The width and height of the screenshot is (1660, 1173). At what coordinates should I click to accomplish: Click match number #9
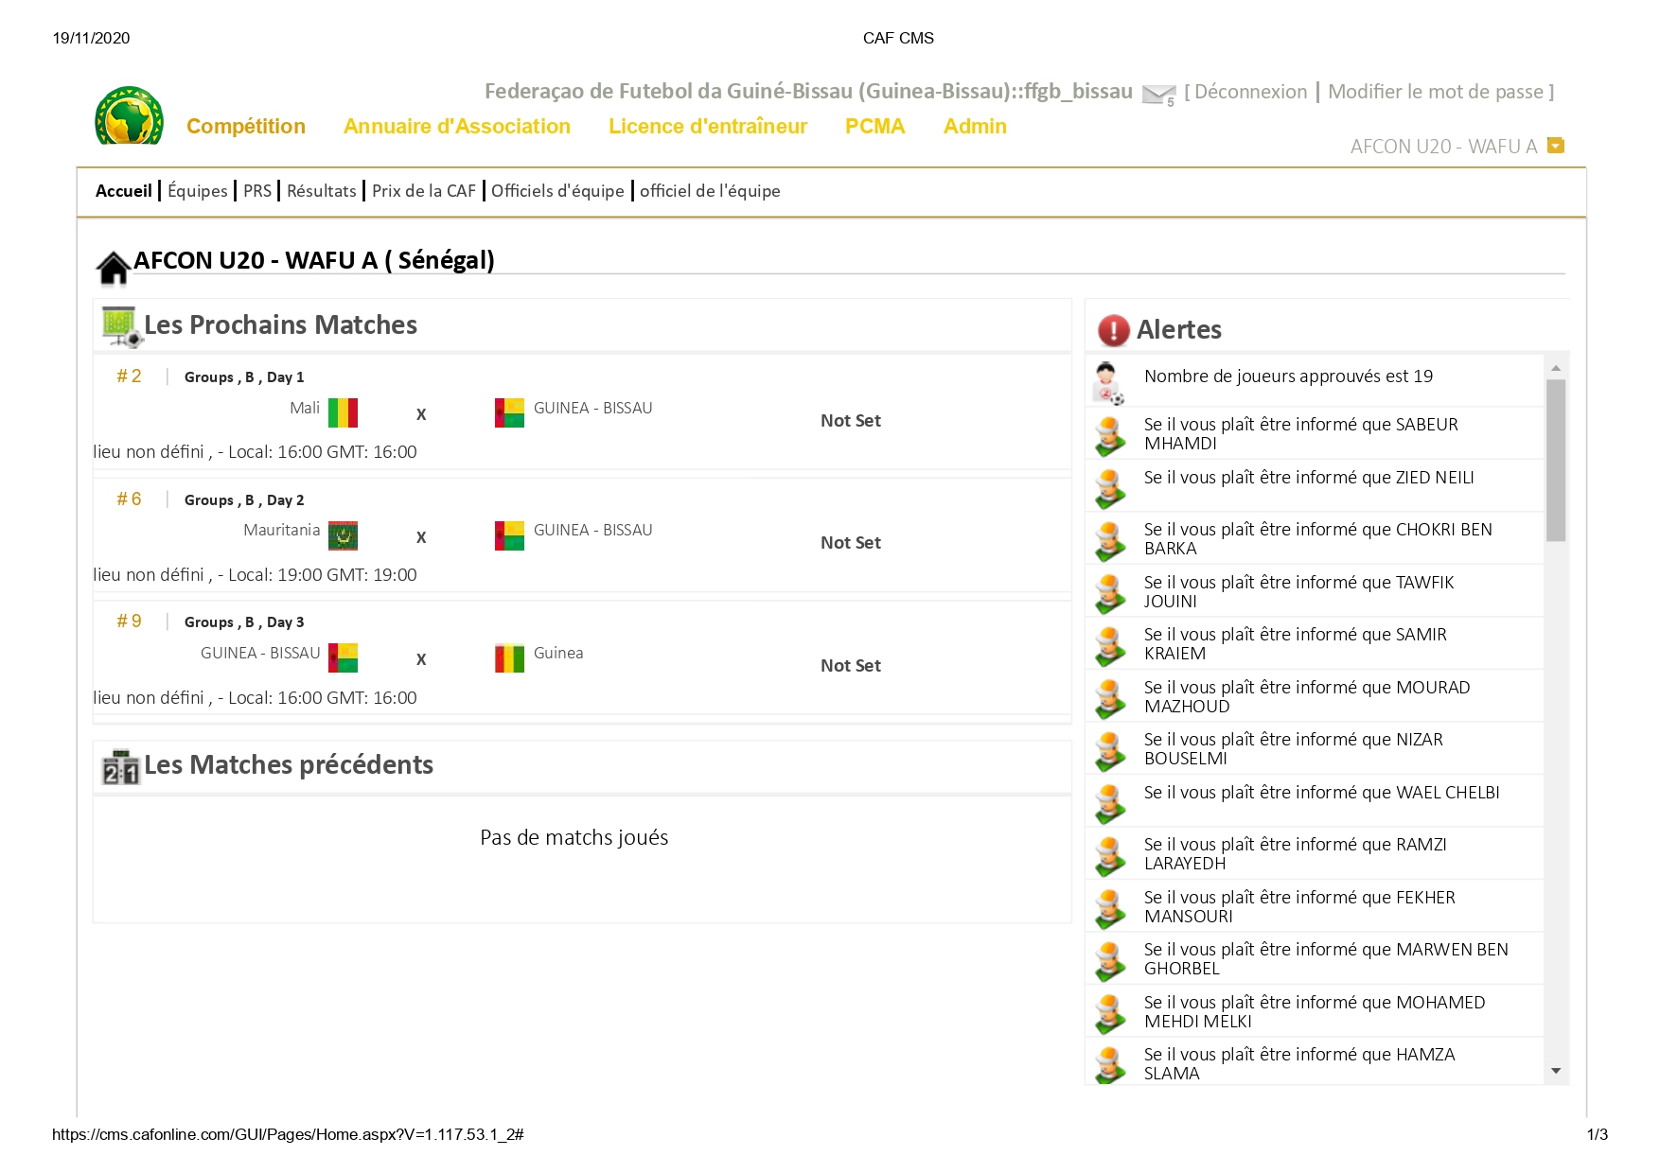129,622
